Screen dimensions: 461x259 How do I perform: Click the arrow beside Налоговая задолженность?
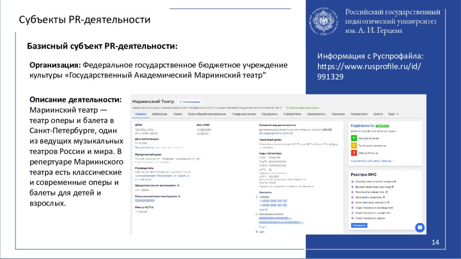pyautogui.click(x=352, y=202)
